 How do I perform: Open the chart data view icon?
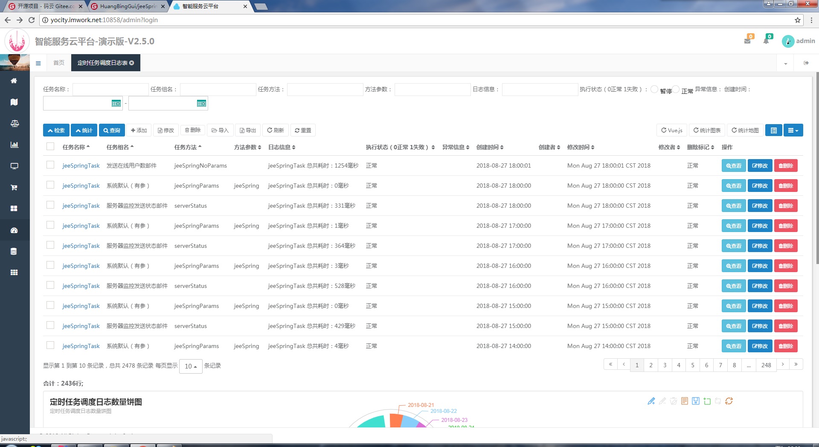click(x=685, y=401)
